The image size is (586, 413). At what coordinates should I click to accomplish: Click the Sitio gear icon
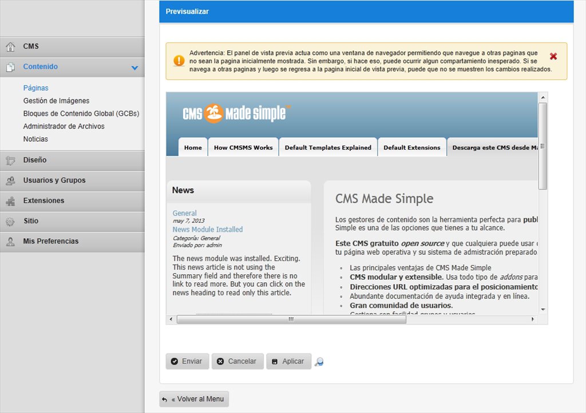tap(10, 221)
